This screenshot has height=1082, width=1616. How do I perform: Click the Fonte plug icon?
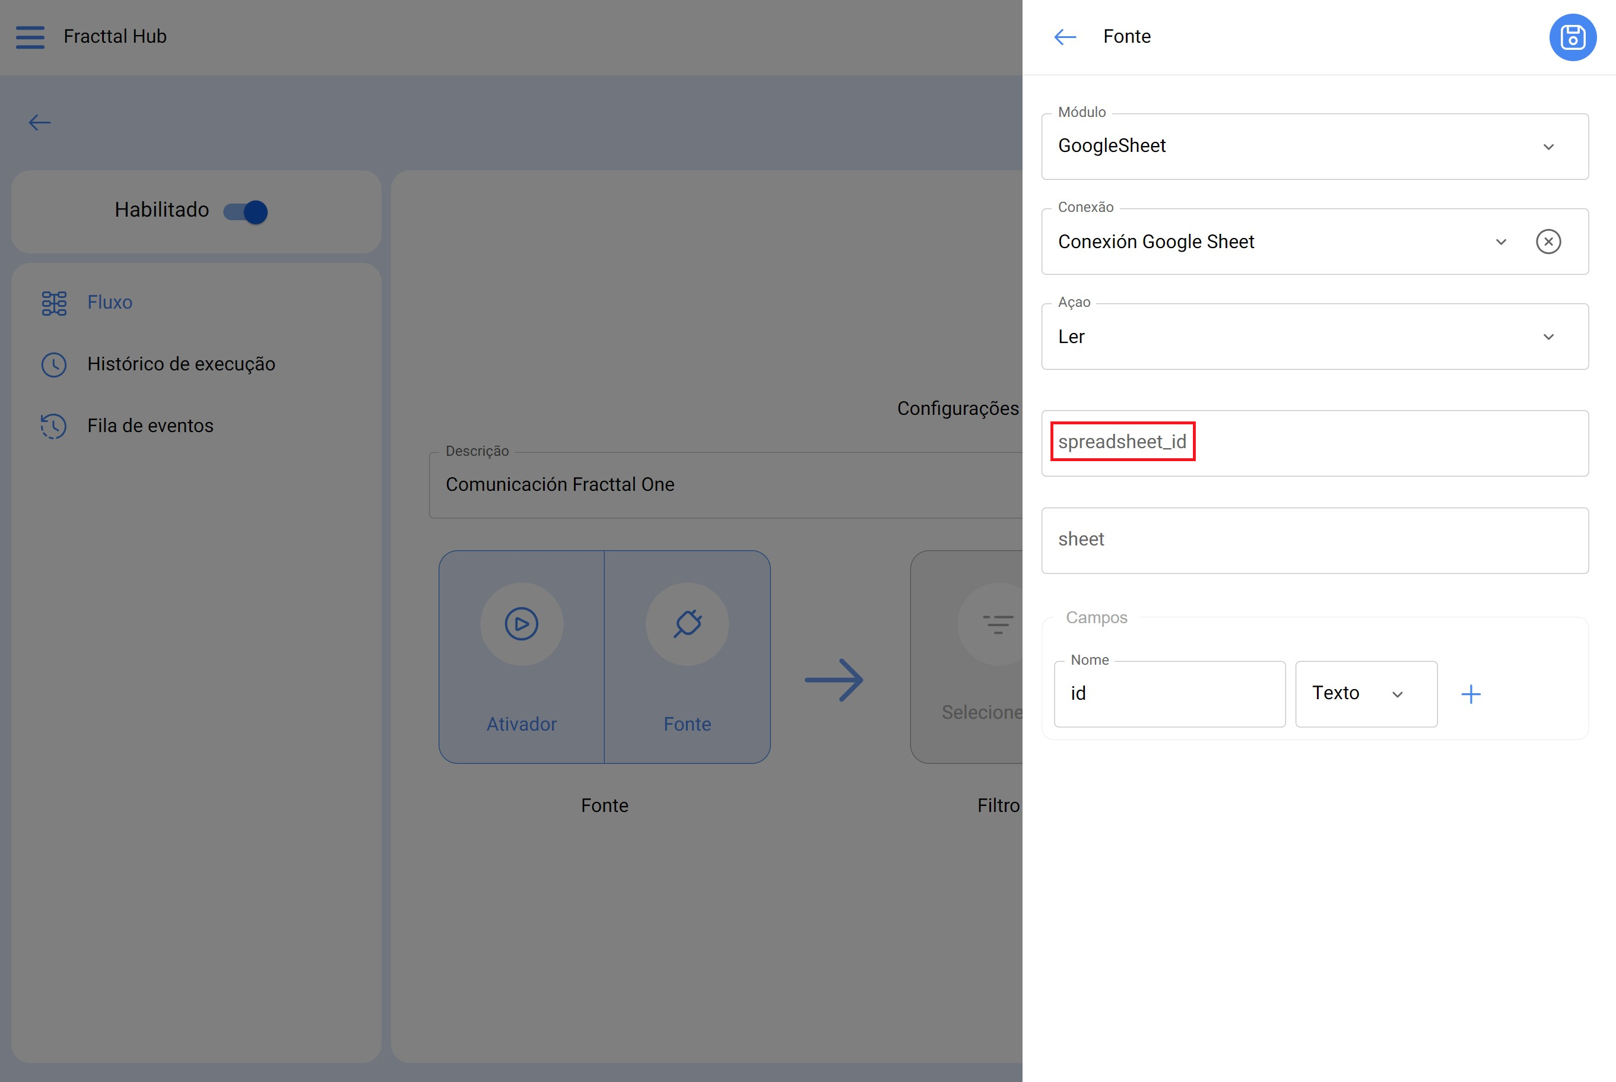pos(687,624)
